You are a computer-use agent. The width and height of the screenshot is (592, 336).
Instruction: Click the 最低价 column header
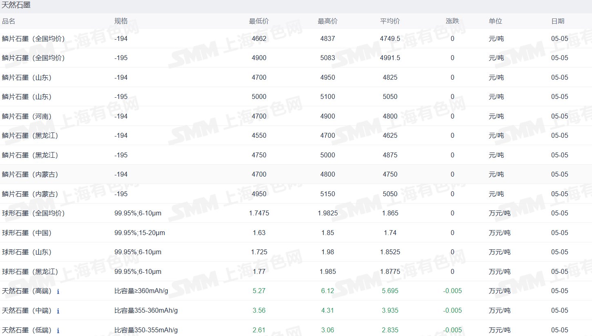pos(259,21)
